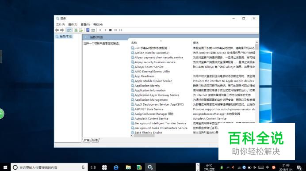Select Background Tasks Infrastructure Service

pos(159,128)
